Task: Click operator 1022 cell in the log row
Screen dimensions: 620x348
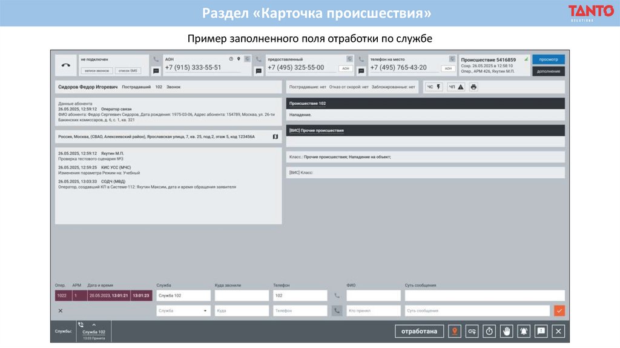Action: coord(63,295)
